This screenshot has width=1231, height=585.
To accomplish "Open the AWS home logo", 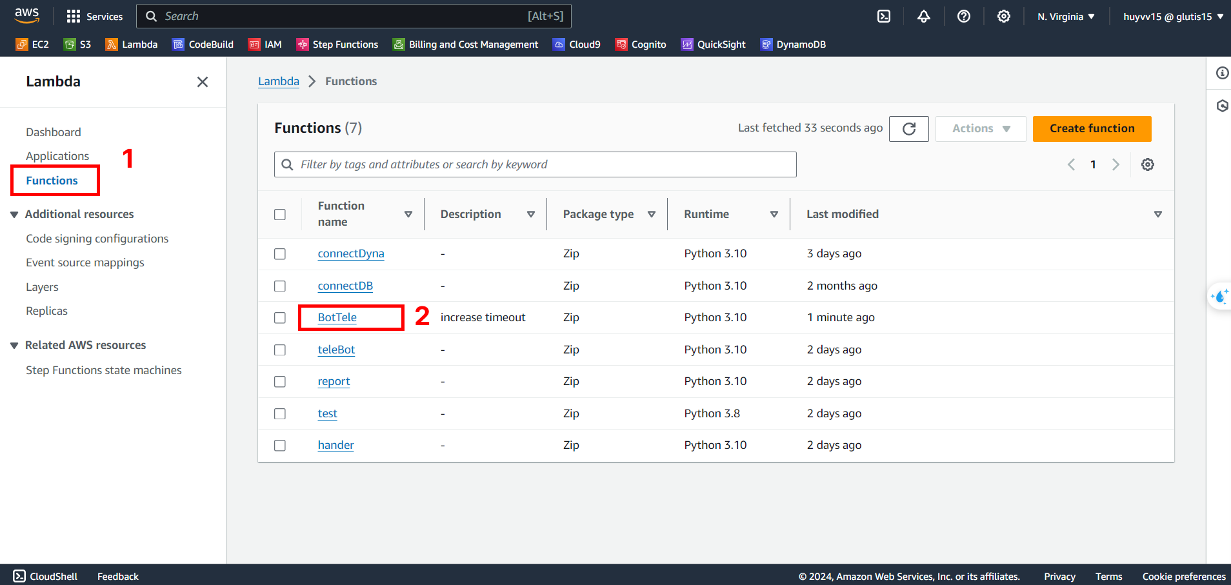I will tap(26, 15).
